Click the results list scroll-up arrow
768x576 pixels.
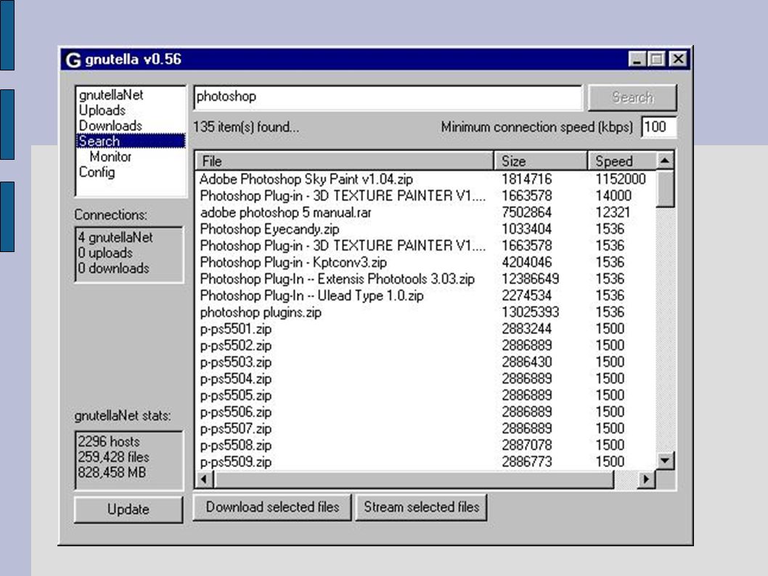coord(665,161)
